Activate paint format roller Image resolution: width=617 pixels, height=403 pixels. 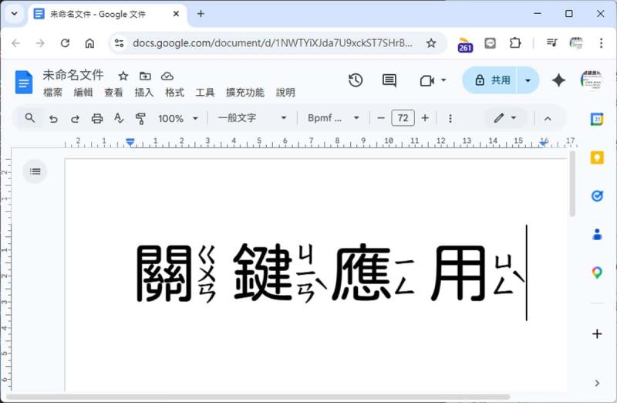click(140, 118)
